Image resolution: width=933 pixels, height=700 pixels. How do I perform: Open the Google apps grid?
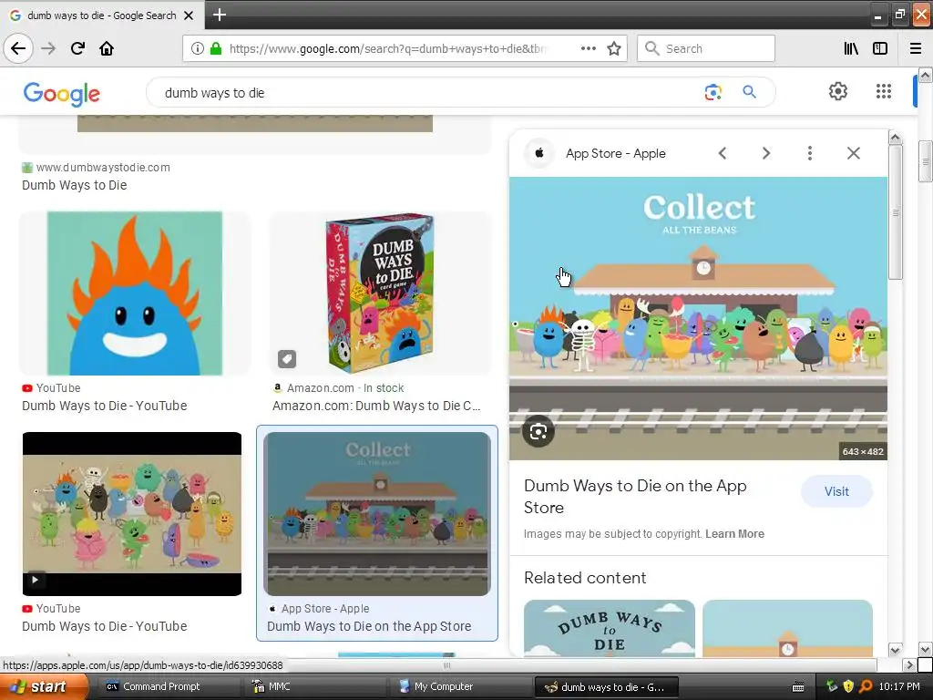(884, 91)
